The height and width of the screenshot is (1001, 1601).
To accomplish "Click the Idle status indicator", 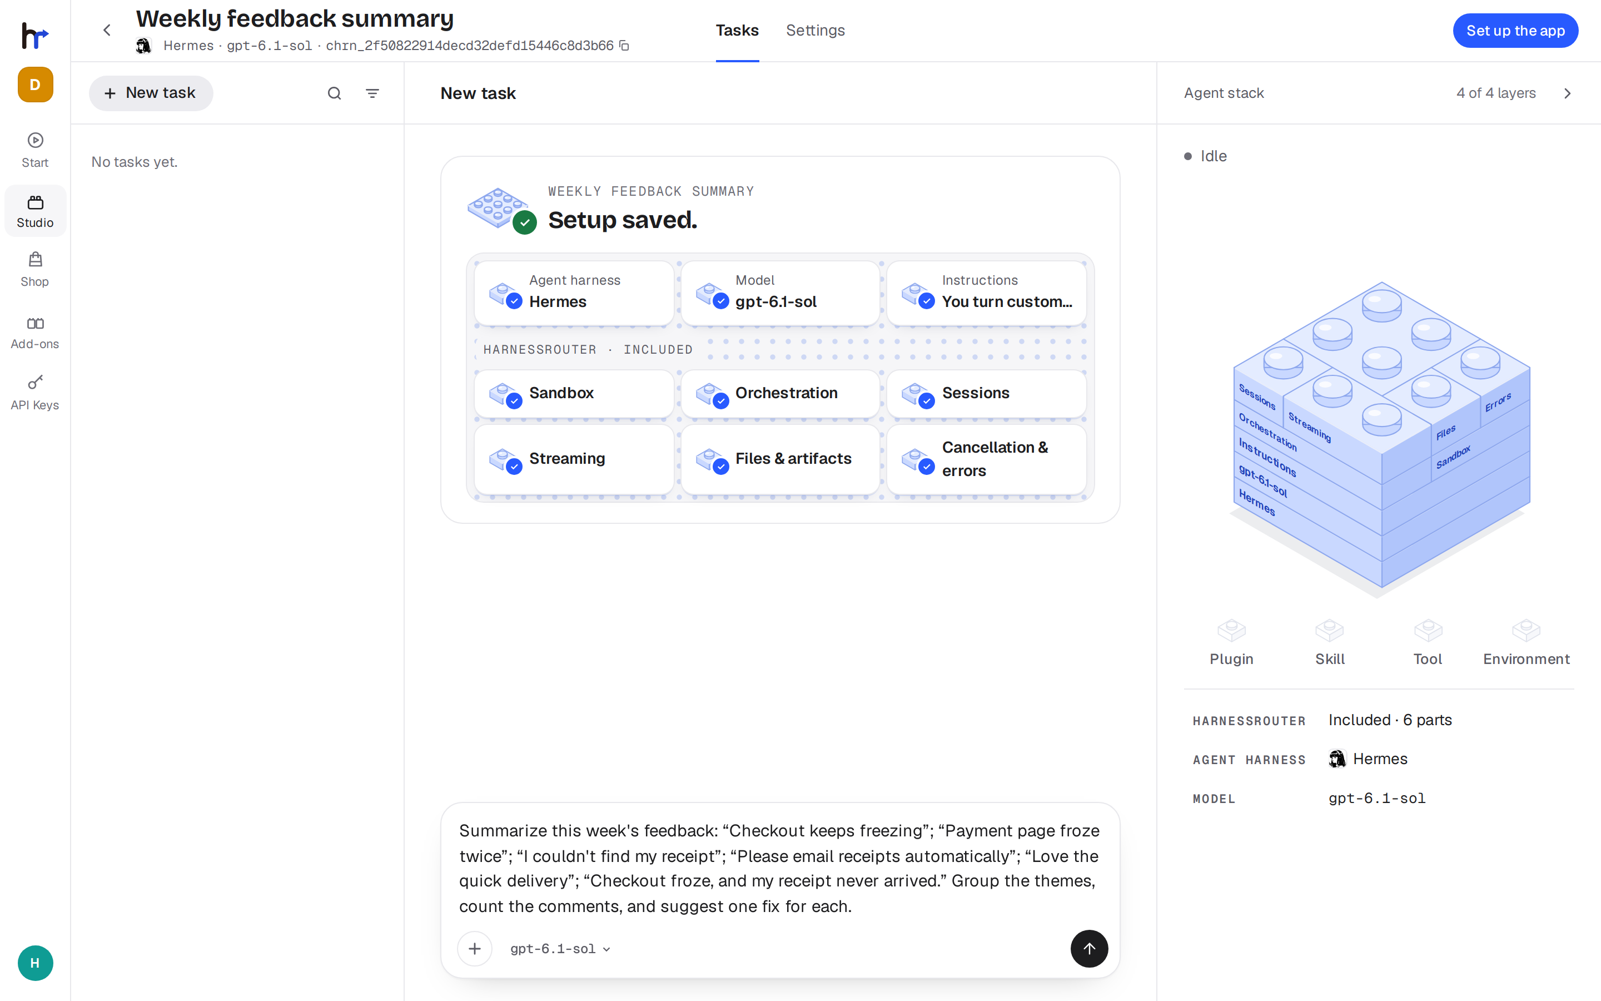I will coord(1205,156).
